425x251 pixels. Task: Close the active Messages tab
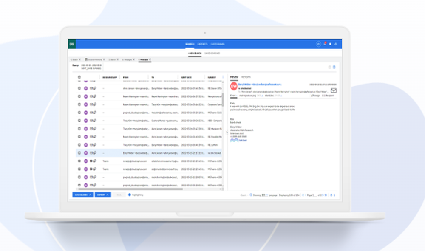coord(150,59)
